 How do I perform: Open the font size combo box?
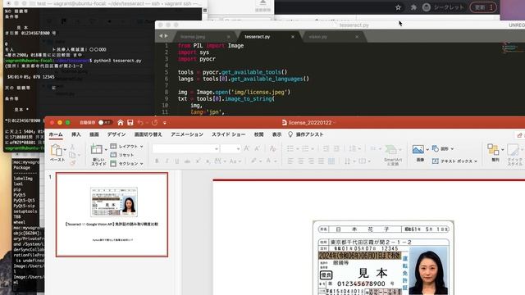(x=231, y=148)
